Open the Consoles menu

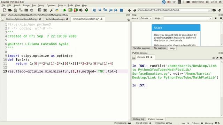click(x=51, y=6)
